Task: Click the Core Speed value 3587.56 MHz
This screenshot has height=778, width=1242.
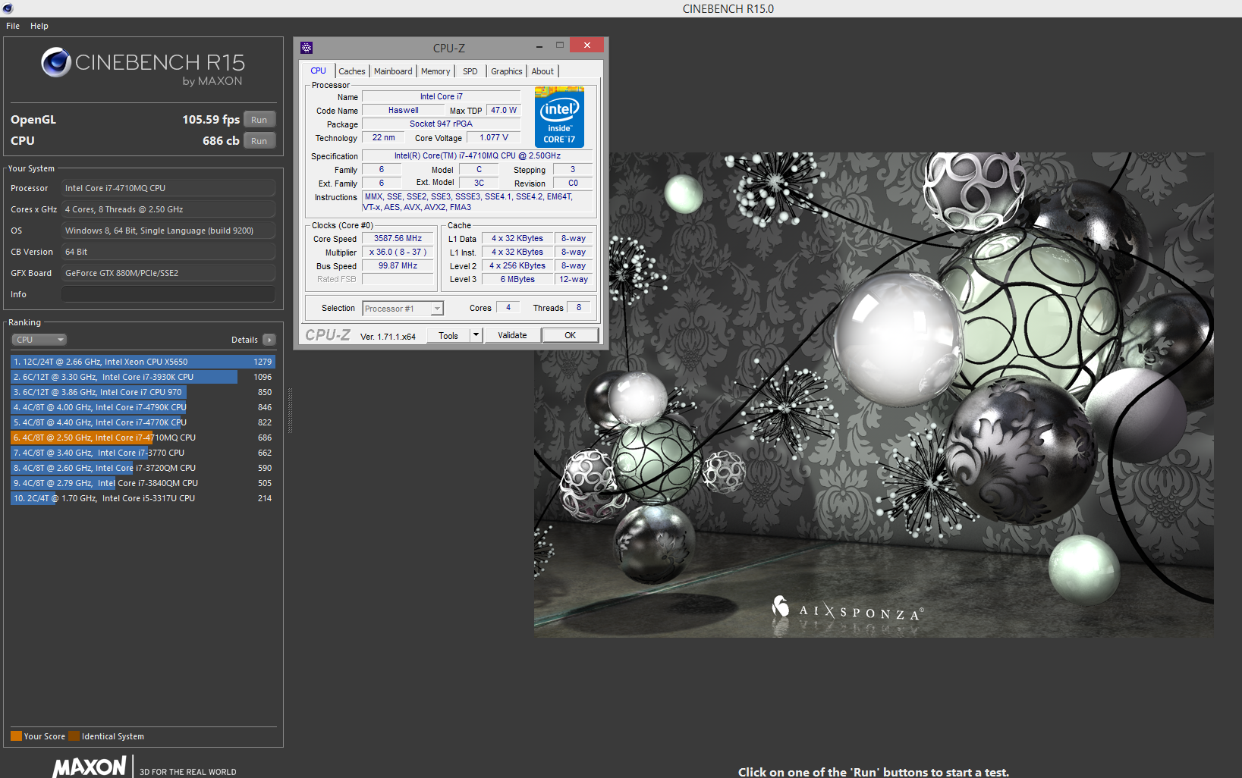Action: (398, 238)
